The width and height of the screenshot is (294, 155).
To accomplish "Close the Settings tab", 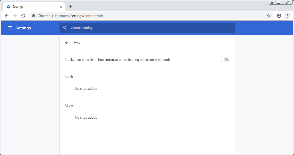I will 61,7.
